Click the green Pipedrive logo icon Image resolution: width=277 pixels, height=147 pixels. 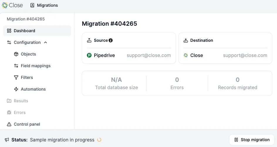coord(89,55)
